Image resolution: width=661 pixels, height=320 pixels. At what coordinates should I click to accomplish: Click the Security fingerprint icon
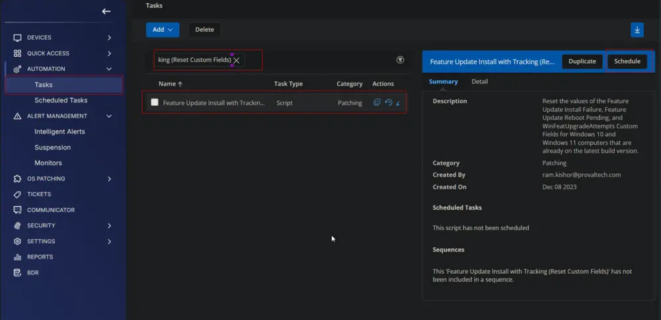point(17,225)
